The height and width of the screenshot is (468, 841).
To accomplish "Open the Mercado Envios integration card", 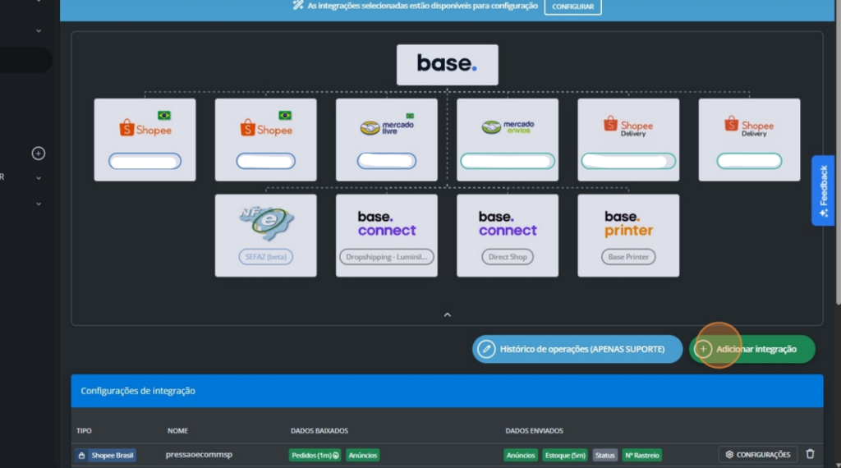I will tap(508, 140).
